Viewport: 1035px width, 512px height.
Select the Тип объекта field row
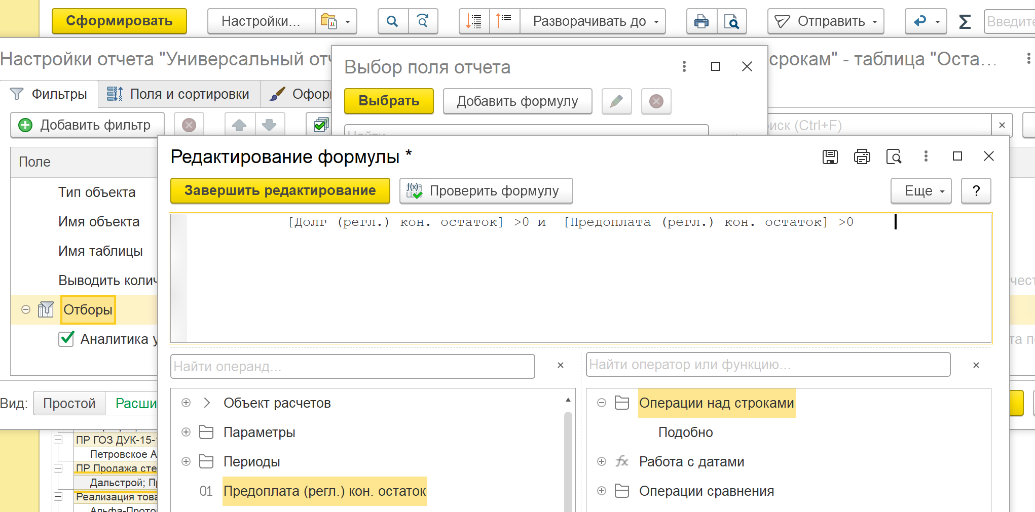click(97, 192)
